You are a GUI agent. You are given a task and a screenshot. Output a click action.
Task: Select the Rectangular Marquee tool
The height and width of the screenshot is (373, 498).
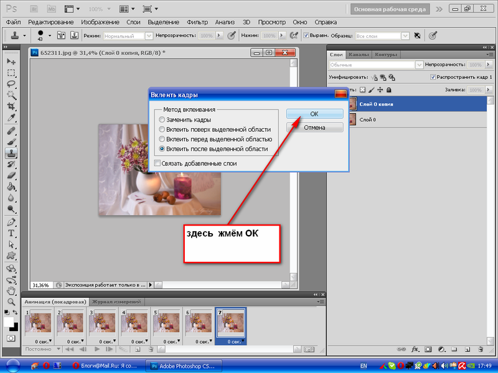coord(11,73)
